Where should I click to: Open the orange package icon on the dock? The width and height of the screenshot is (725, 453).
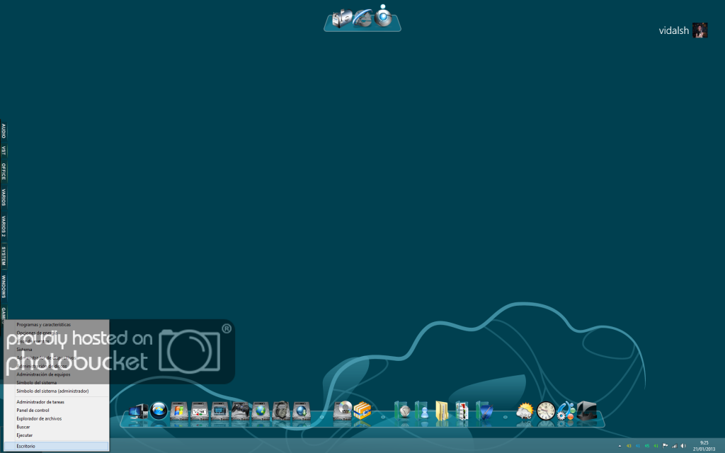click(x=362, y=411)
